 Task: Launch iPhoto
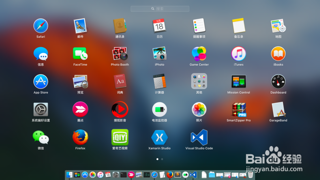tap(159, 54)
